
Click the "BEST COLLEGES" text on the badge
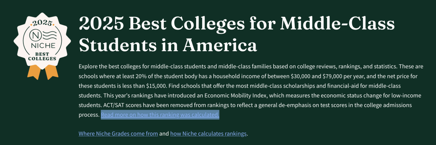(x=42, y=56)
